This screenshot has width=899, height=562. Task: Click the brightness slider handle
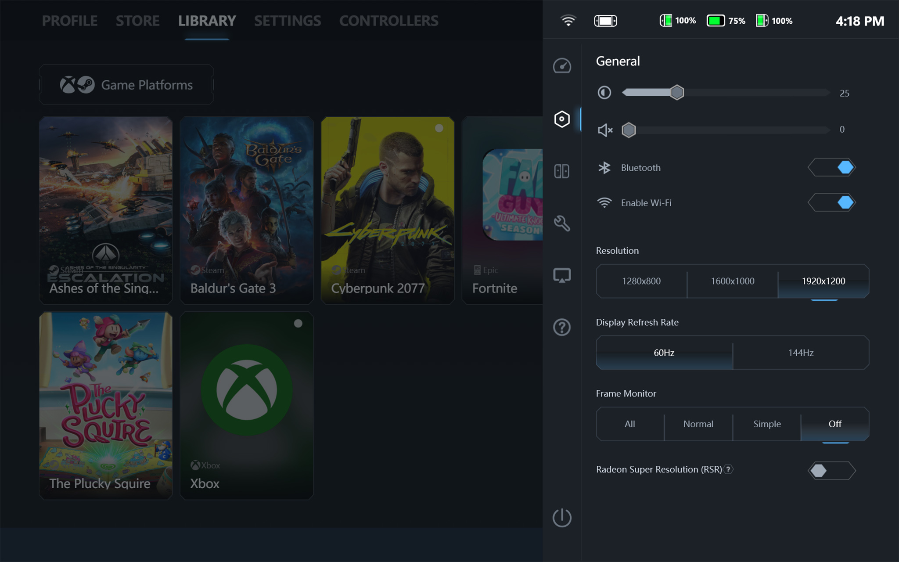click(x=677, y=93)
